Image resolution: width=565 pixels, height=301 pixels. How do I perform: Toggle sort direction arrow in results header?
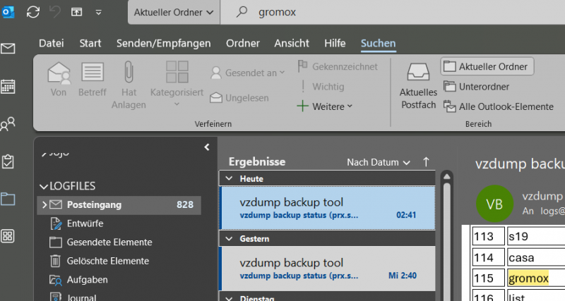click(x=426, y=162)
